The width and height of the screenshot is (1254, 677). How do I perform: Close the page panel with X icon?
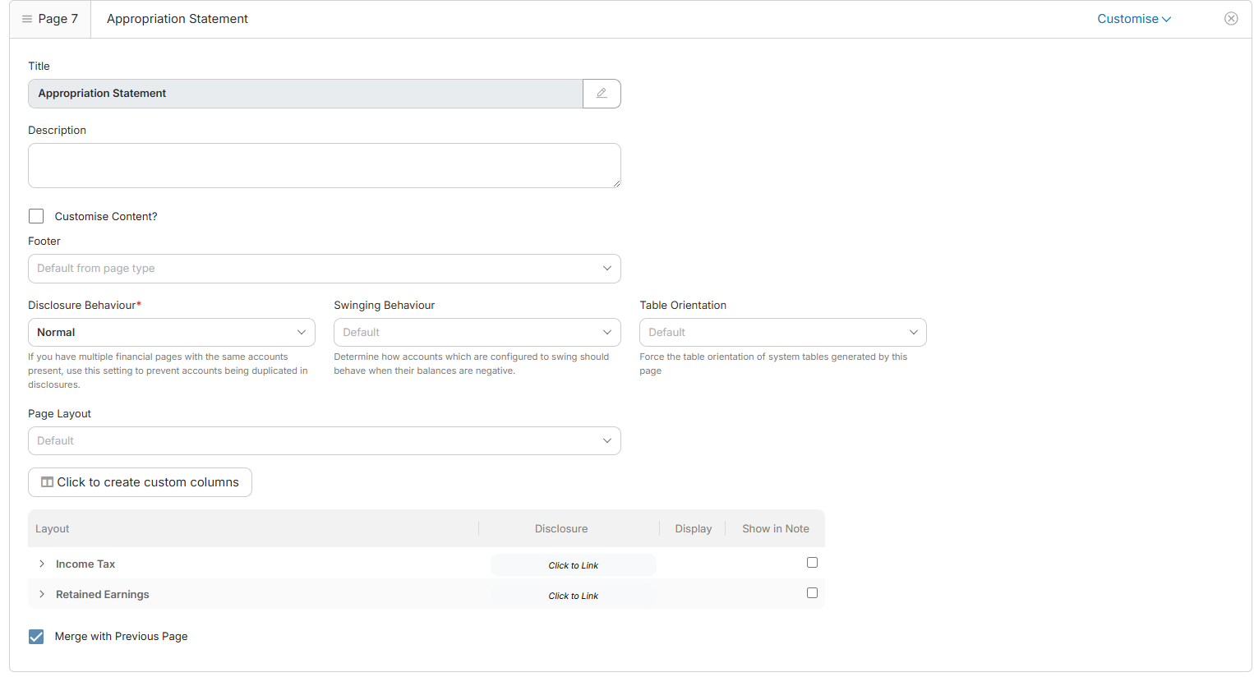tap(1230, 19)
